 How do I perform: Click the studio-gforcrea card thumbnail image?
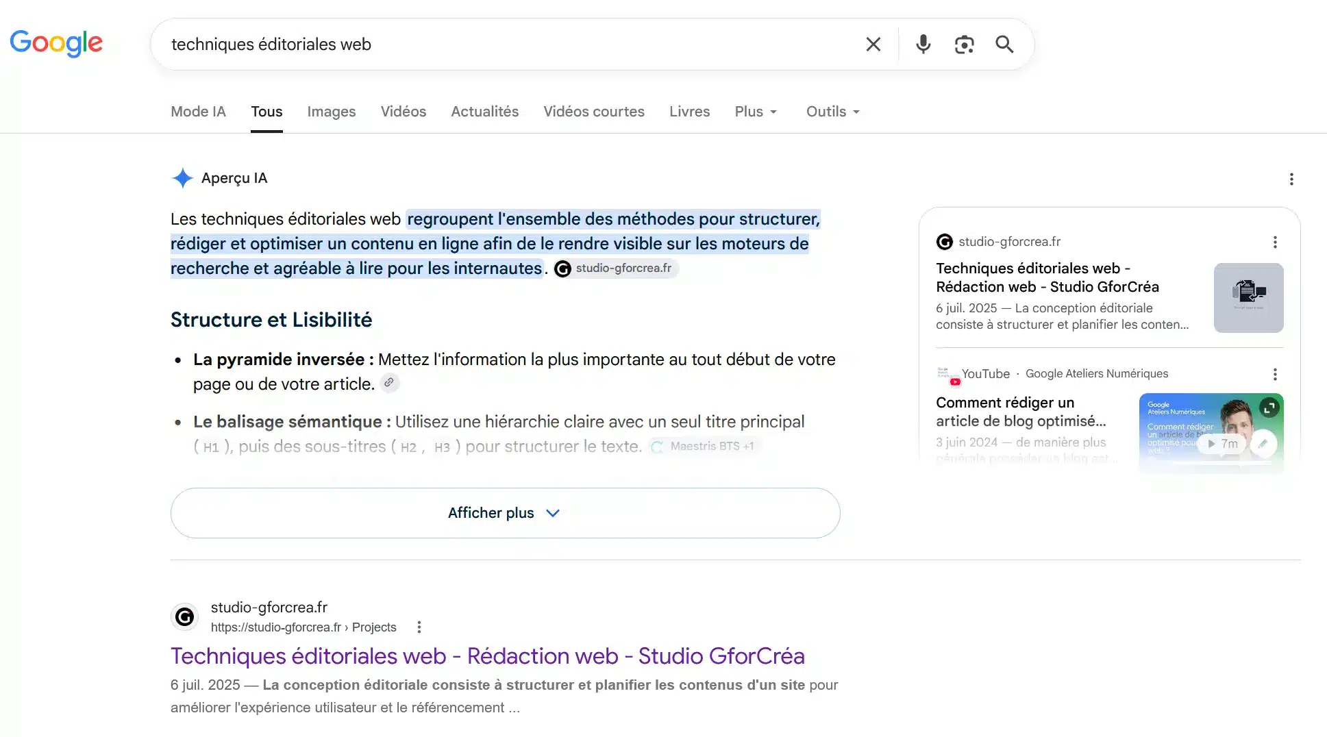[1248, 298]
